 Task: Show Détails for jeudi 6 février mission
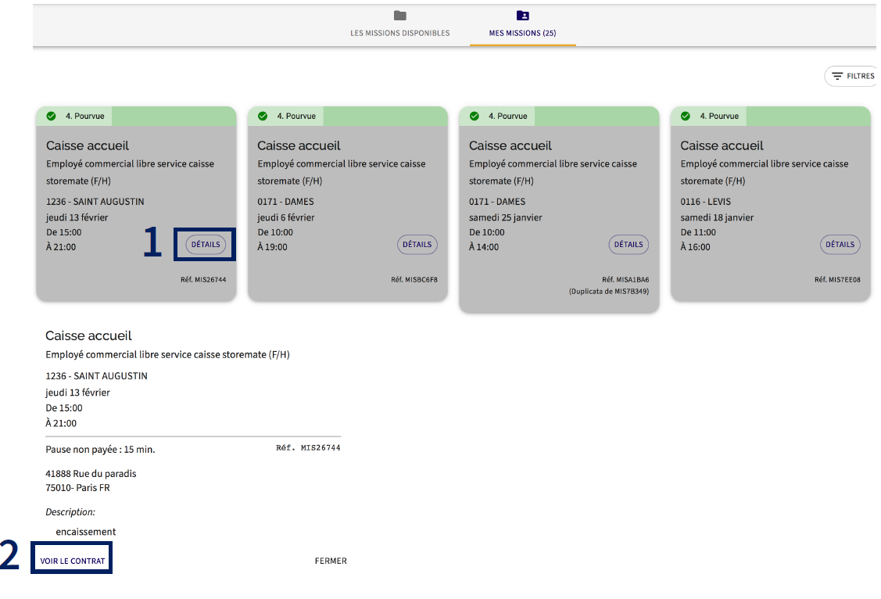[417, 245]
